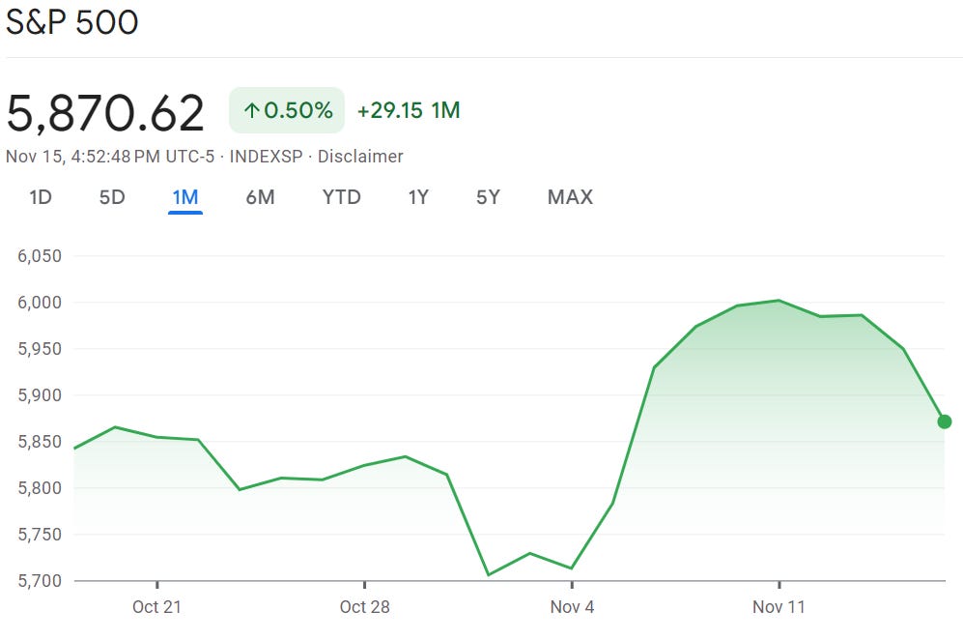
Task: Click the 5,900 y-axis label
Action: [40, 395]
